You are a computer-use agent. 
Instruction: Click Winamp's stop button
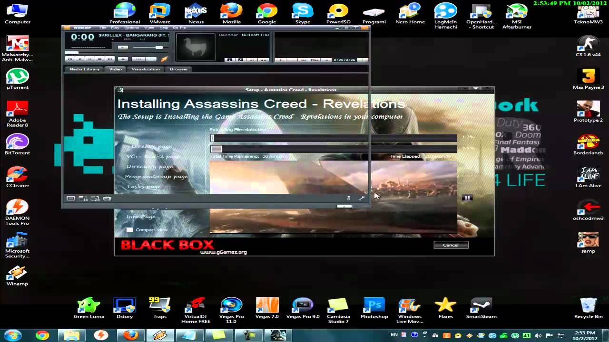click(x=100, y=59)
